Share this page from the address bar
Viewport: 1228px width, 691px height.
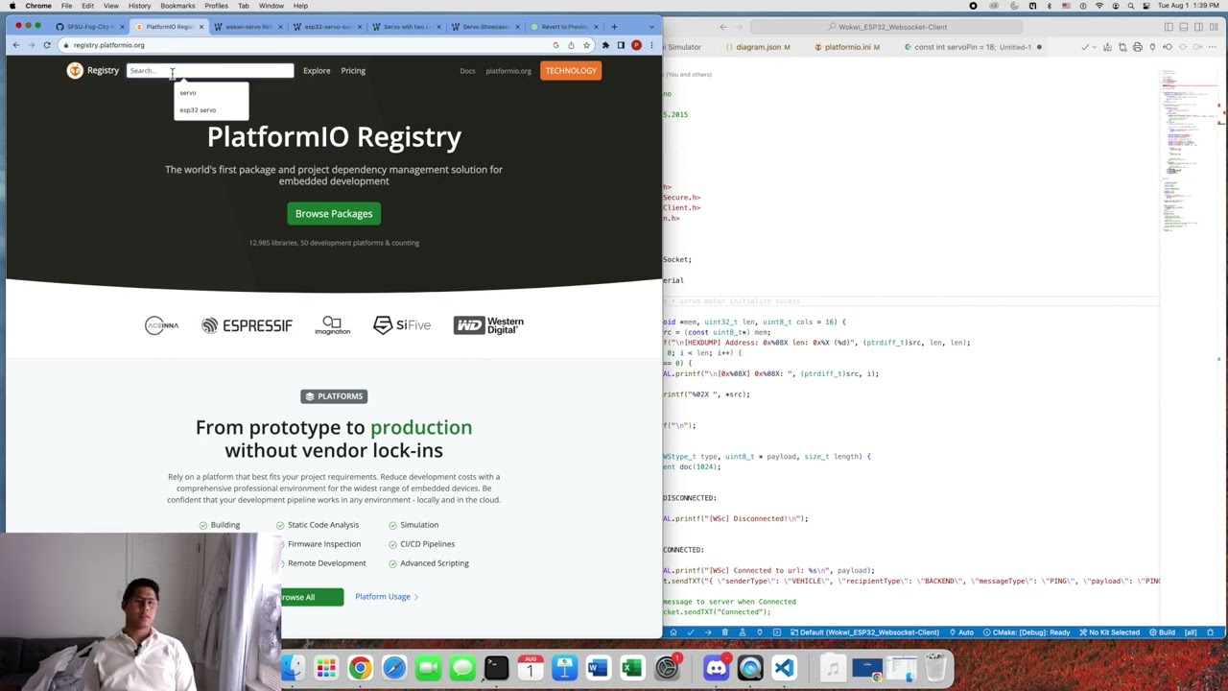coord(571,45)
